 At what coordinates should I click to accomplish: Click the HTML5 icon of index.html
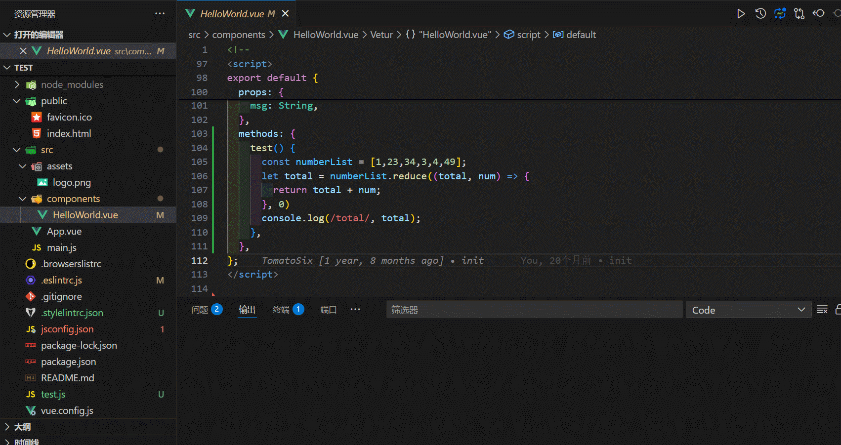pos(36,133)
